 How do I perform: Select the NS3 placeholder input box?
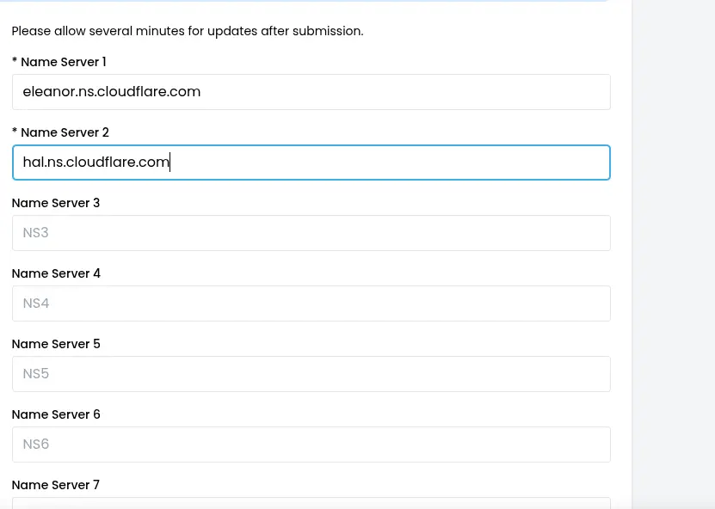pos(311,232)
